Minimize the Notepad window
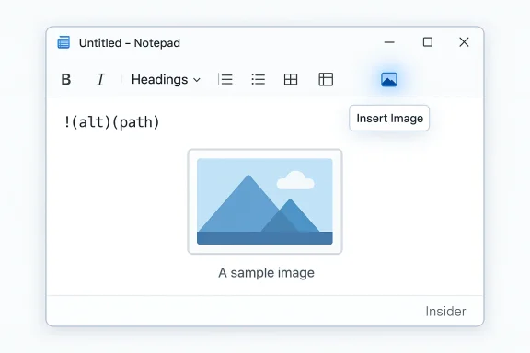 coord(389,42)
